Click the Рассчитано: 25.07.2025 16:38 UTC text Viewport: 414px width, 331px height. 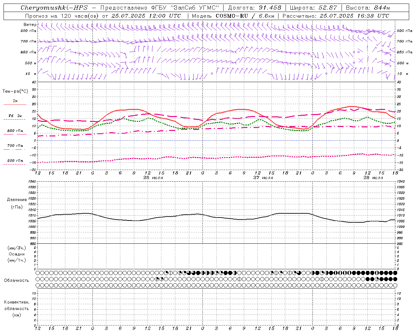tap(336, 16)
